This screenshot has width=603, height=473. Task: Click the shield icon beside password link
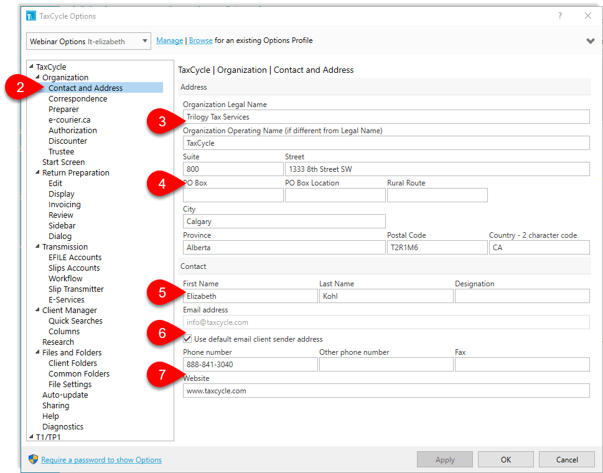(33, 459)
